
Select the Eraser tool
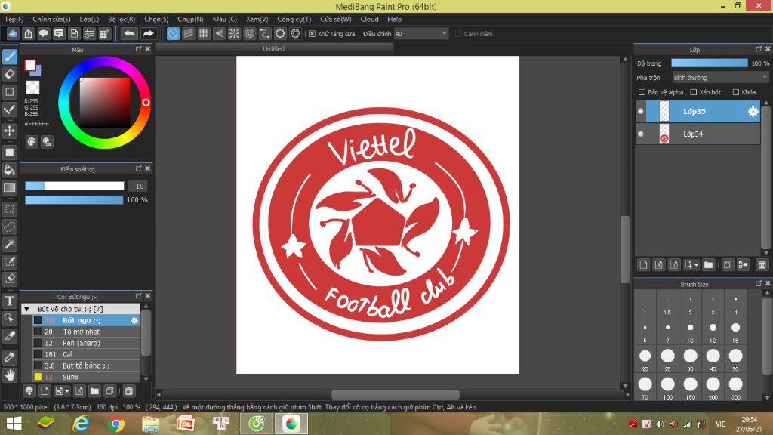[x=10, y=75]
